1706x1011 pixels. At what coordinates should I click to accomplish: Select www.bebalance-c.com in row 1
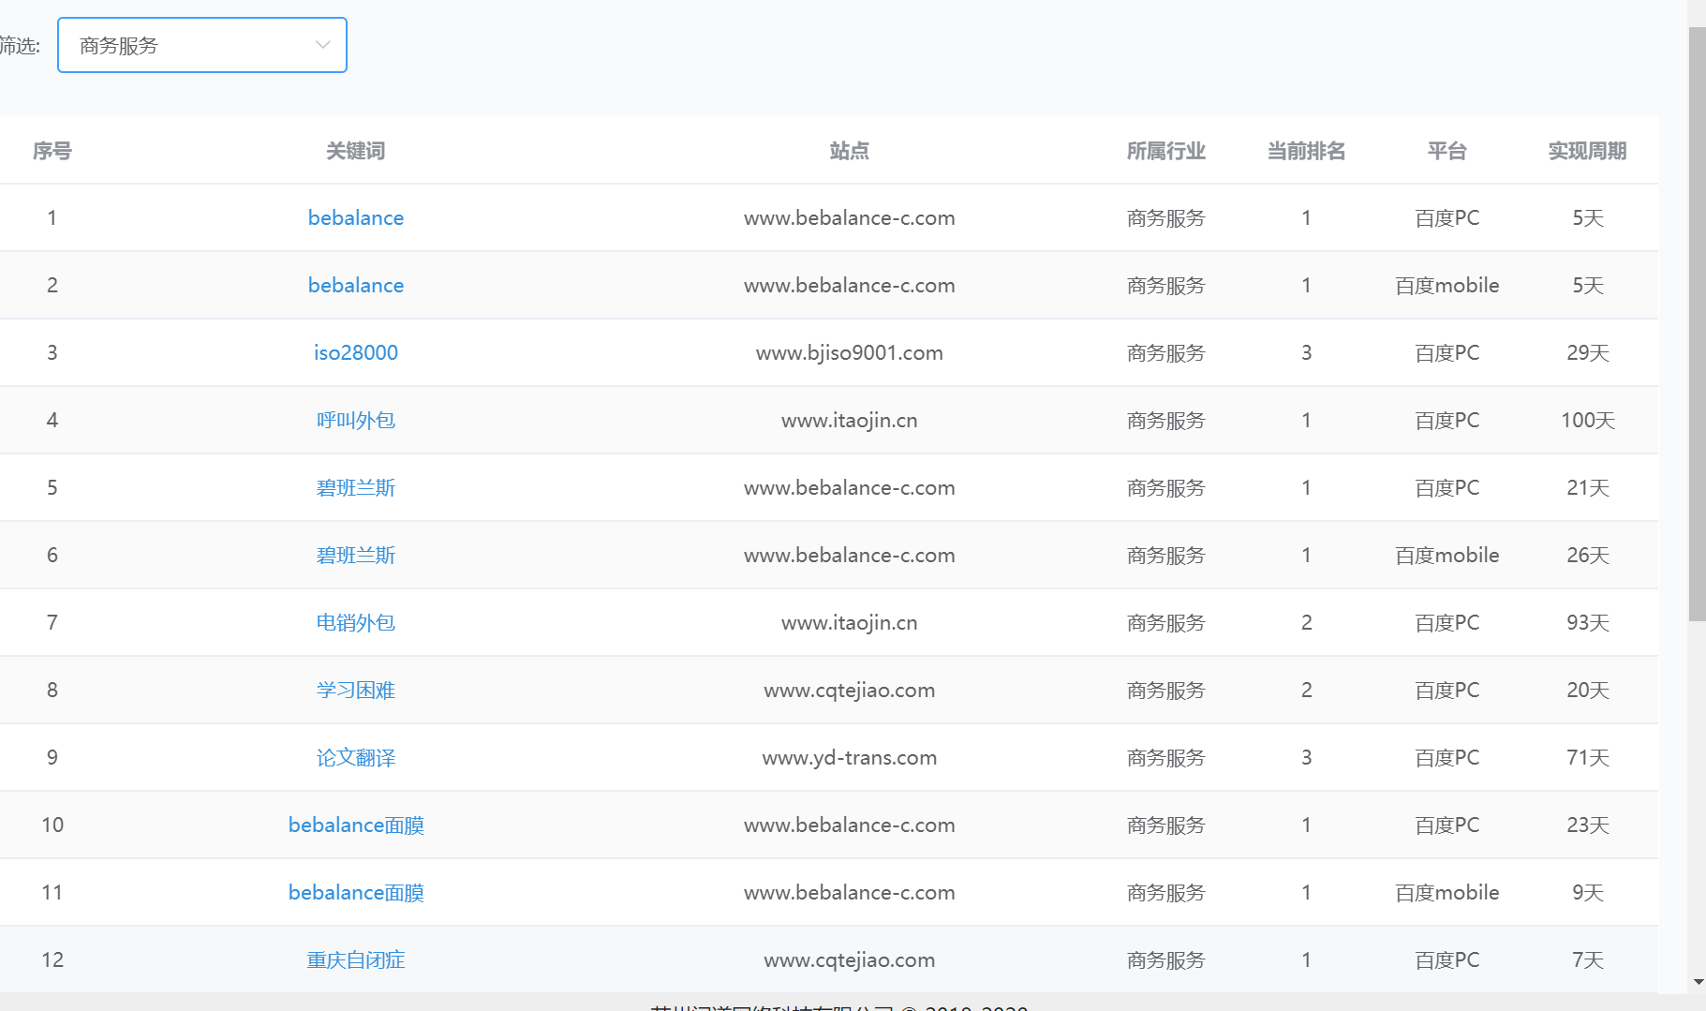pyautogui.click(x=850, y=217)
